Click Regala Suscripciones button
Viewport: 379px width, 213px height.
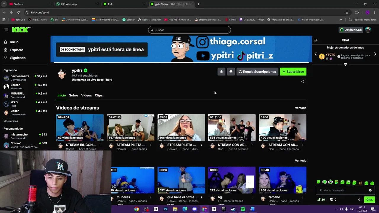click(x=257, y=72)
